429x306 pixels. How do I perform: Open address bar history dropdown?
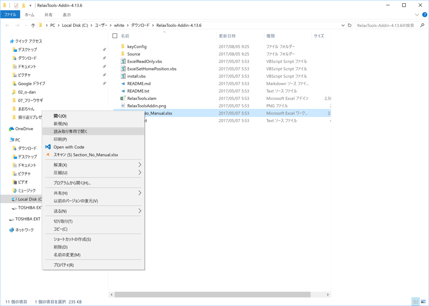(343, 25)
